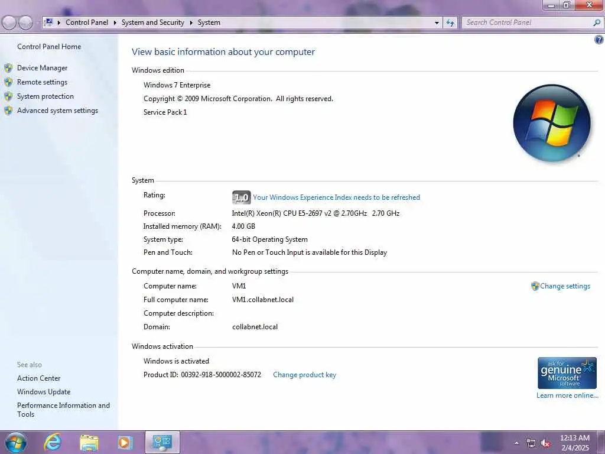Click the Show desktop strip
The width and height of the screenshot is (605, 454).
tap(601, 442)
